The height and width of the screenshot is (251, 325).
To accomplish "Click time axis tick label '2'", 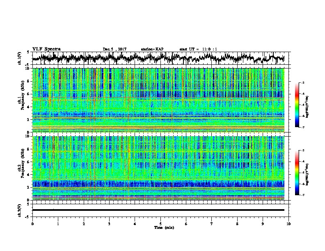I will click(84, 224).
